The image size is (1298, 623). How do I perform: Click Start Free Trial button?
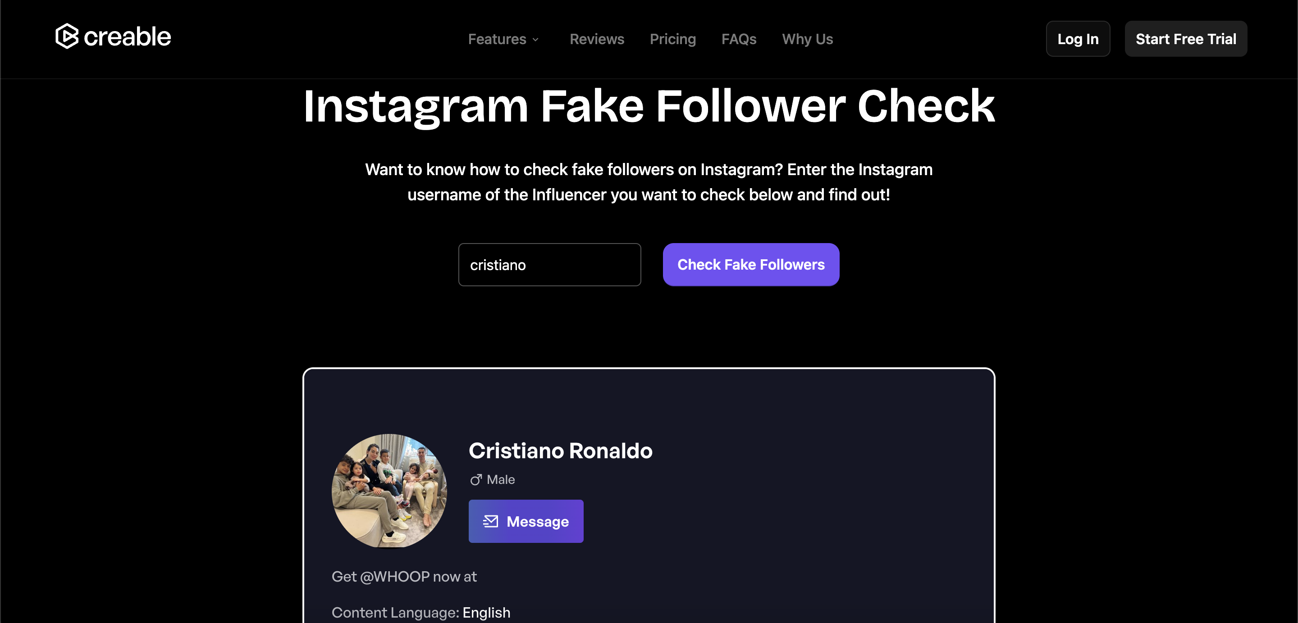(x=1186, y=39)
